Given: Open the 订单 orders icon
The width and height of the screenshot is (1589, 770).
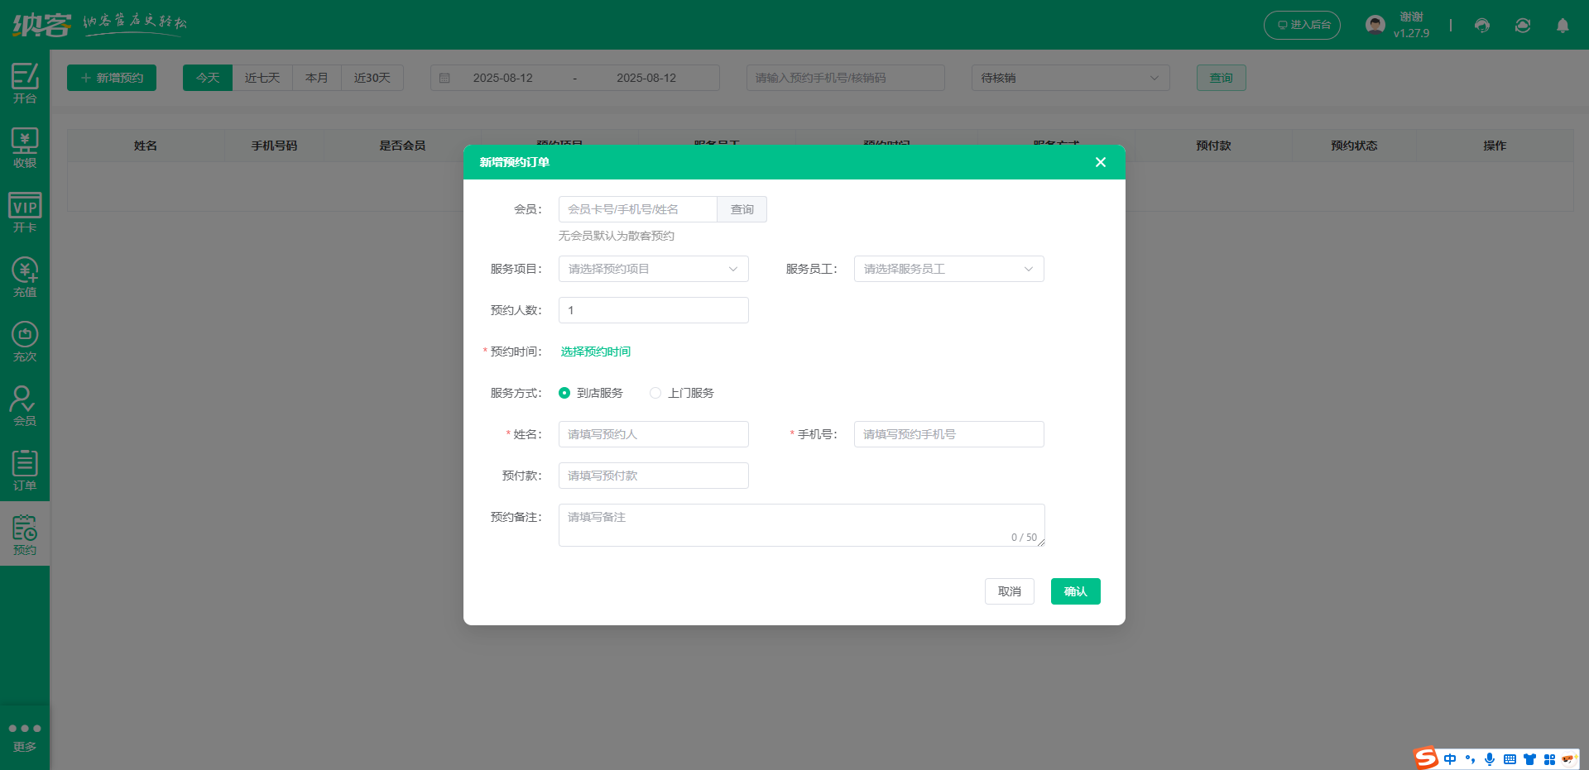Looking at the screenshot, I should tap(25, 470).
